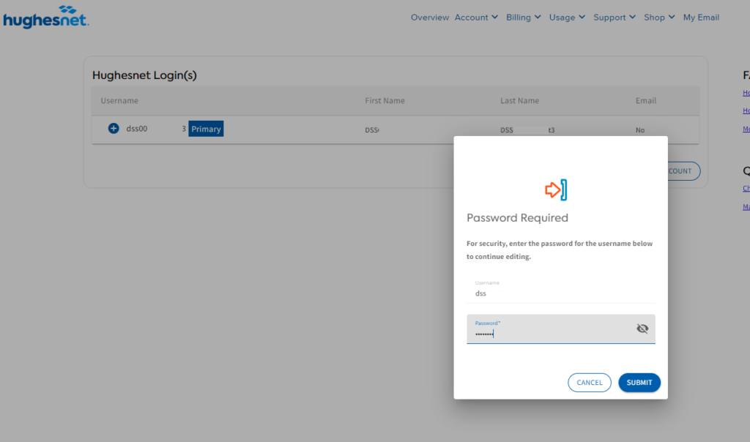Open the Support dropdown menu

[614, 18]
